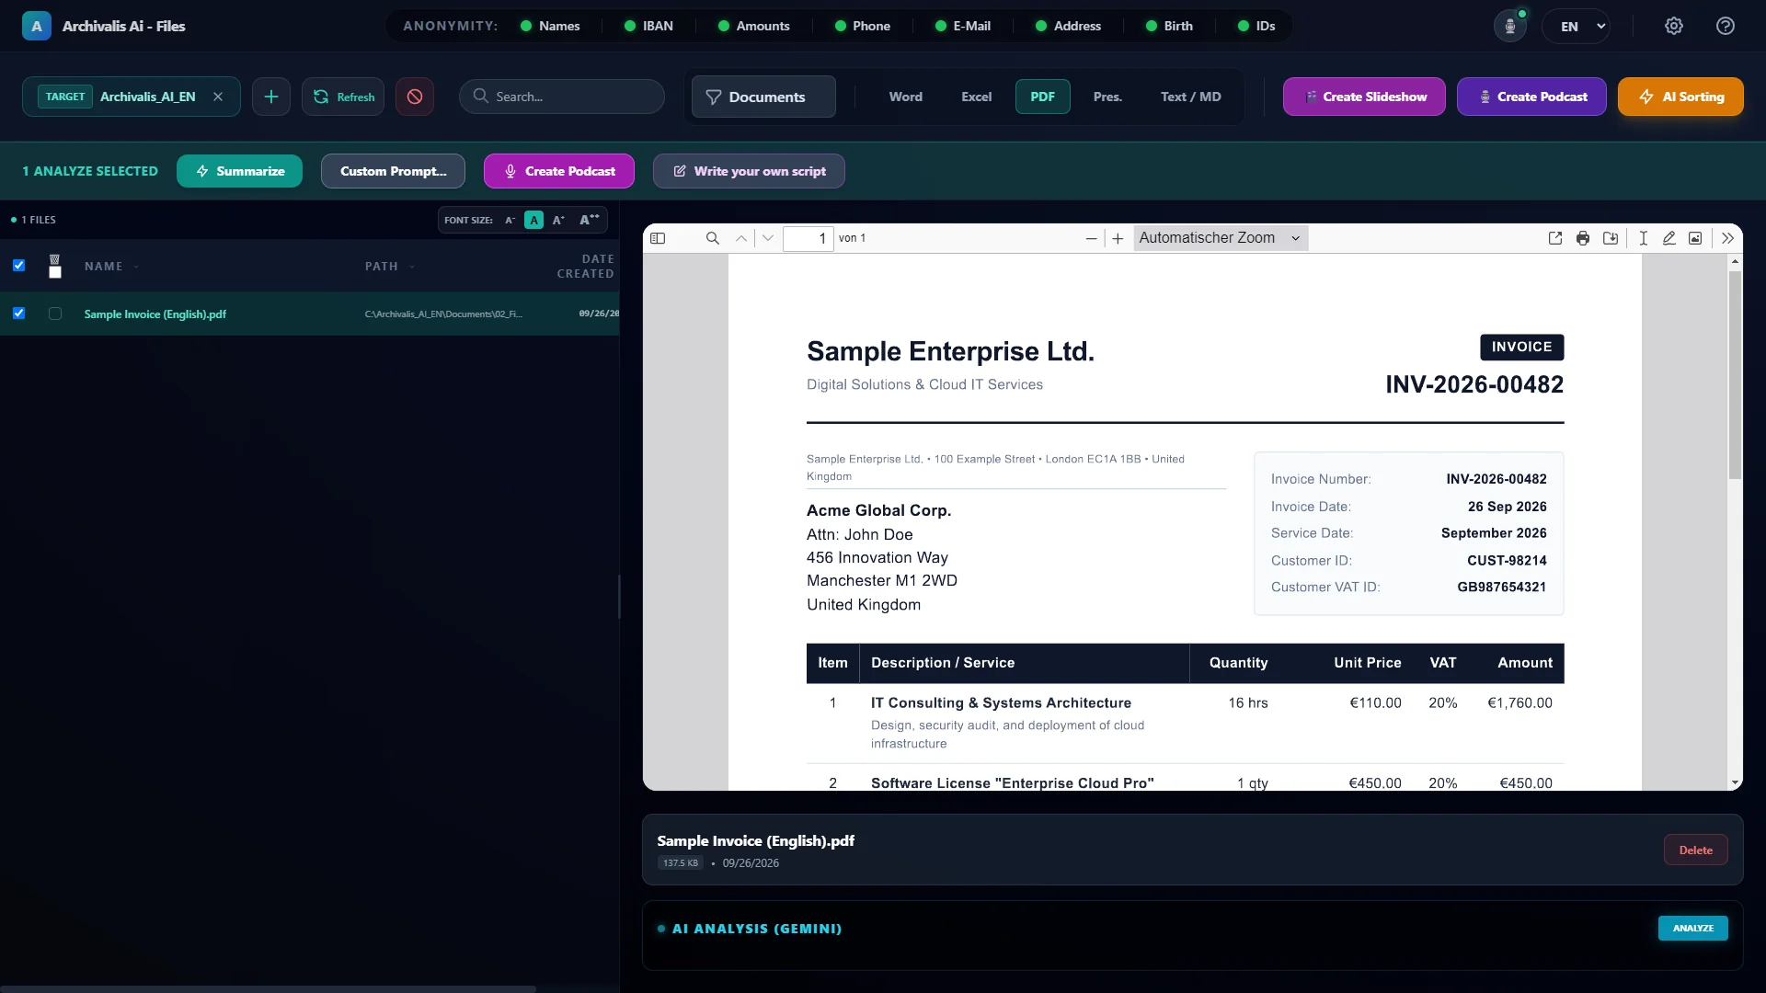Open the help question mark icon
This screenshot has width=1766, height=993.
pyautogui.click(x=1726, y=26)
